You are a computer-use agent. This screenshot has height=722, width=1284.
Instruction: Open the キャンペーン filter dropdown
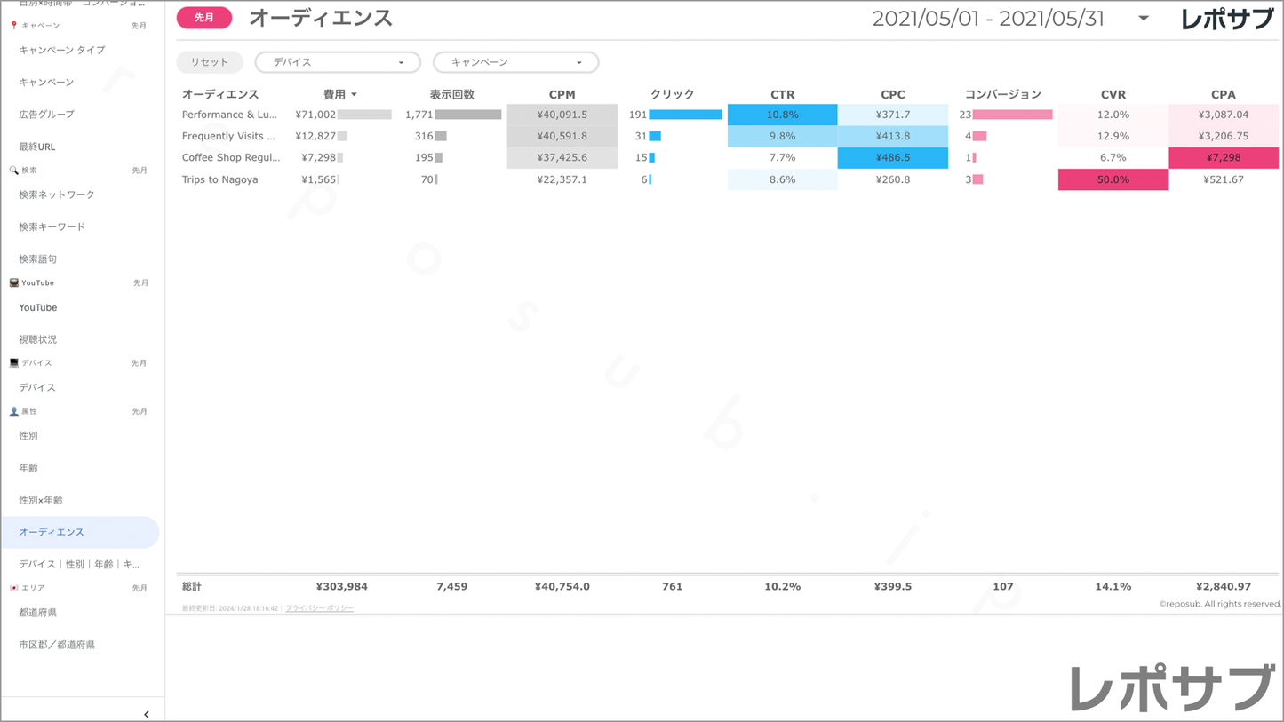pos(515,62)
